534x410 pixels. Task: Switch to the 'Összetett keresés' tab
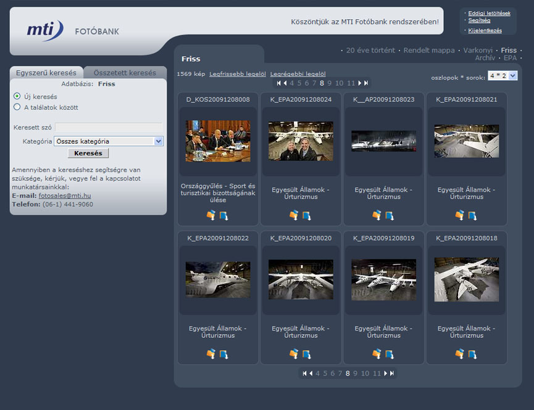coord(125,73)
